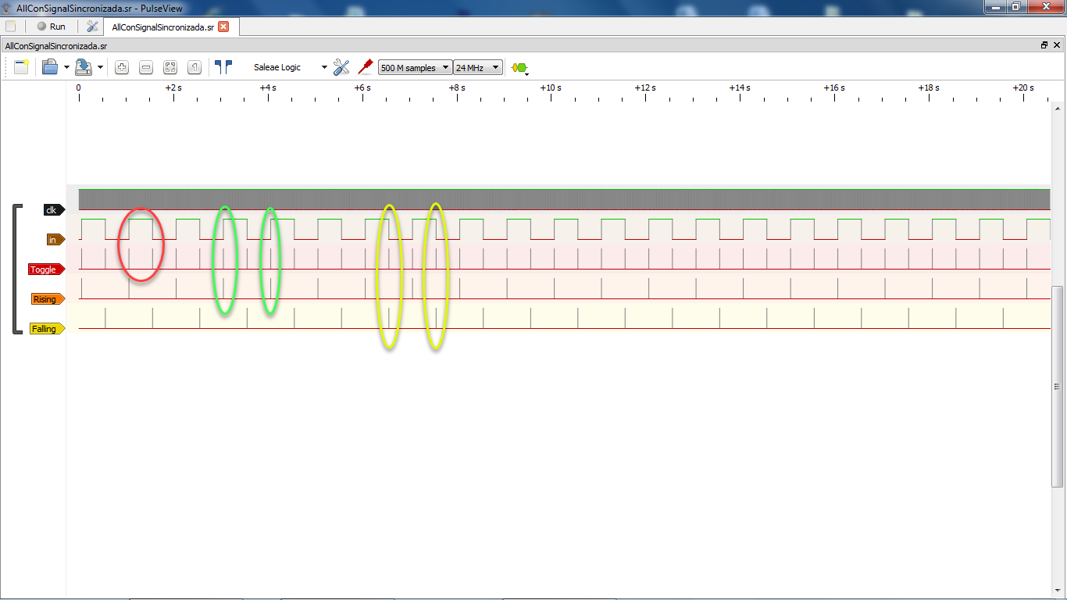Select the in channel label
The width and height of the screenshot is (1067, 600).
[x=55, y=240]
